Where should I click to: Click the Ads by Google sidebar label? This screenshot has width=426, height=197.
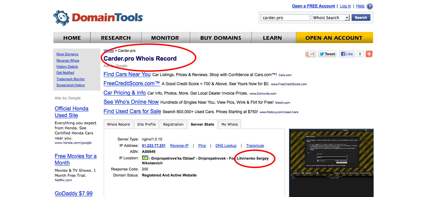[68, 98]
